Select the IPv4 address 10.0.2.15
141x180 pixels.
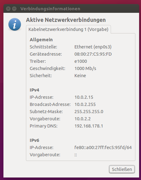(x=84, y=97)
